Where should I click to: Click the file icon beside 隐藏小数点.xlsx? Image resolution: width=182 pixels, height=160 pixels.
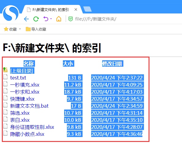pyautogui.click(x=5, y=133)
